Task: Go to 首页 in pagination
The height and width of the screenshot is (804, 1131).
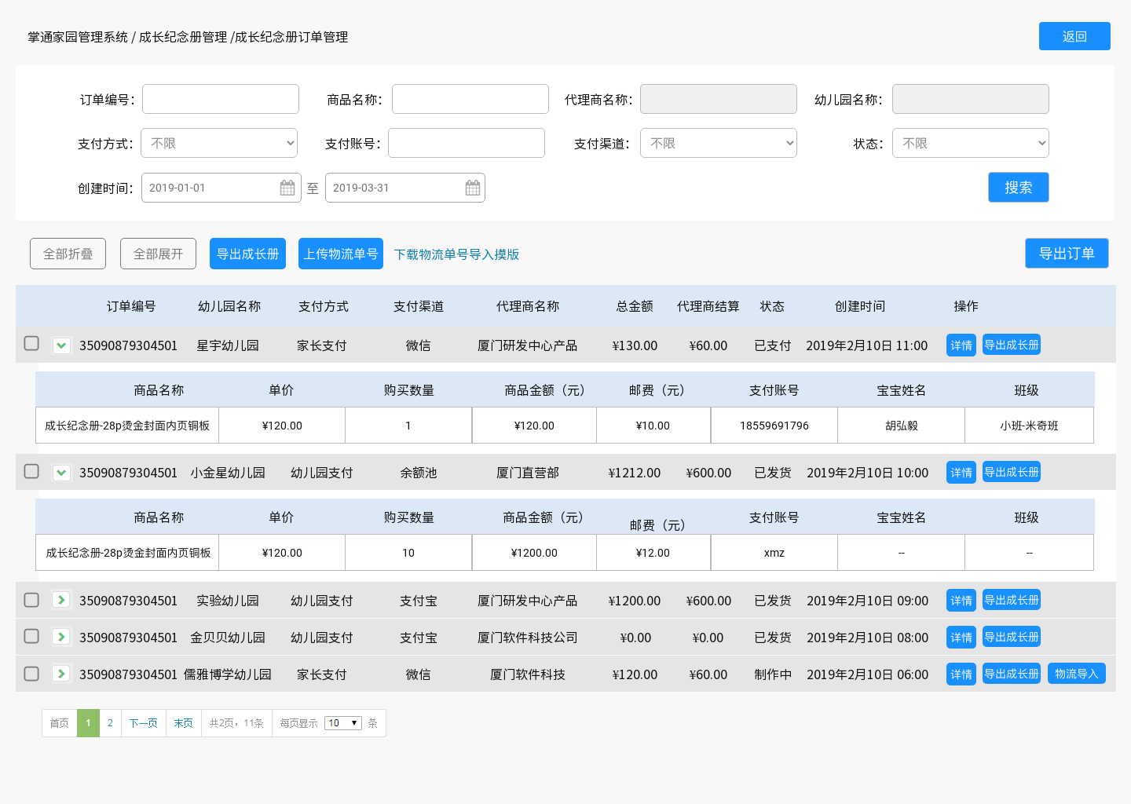Action: click(60, 723)
